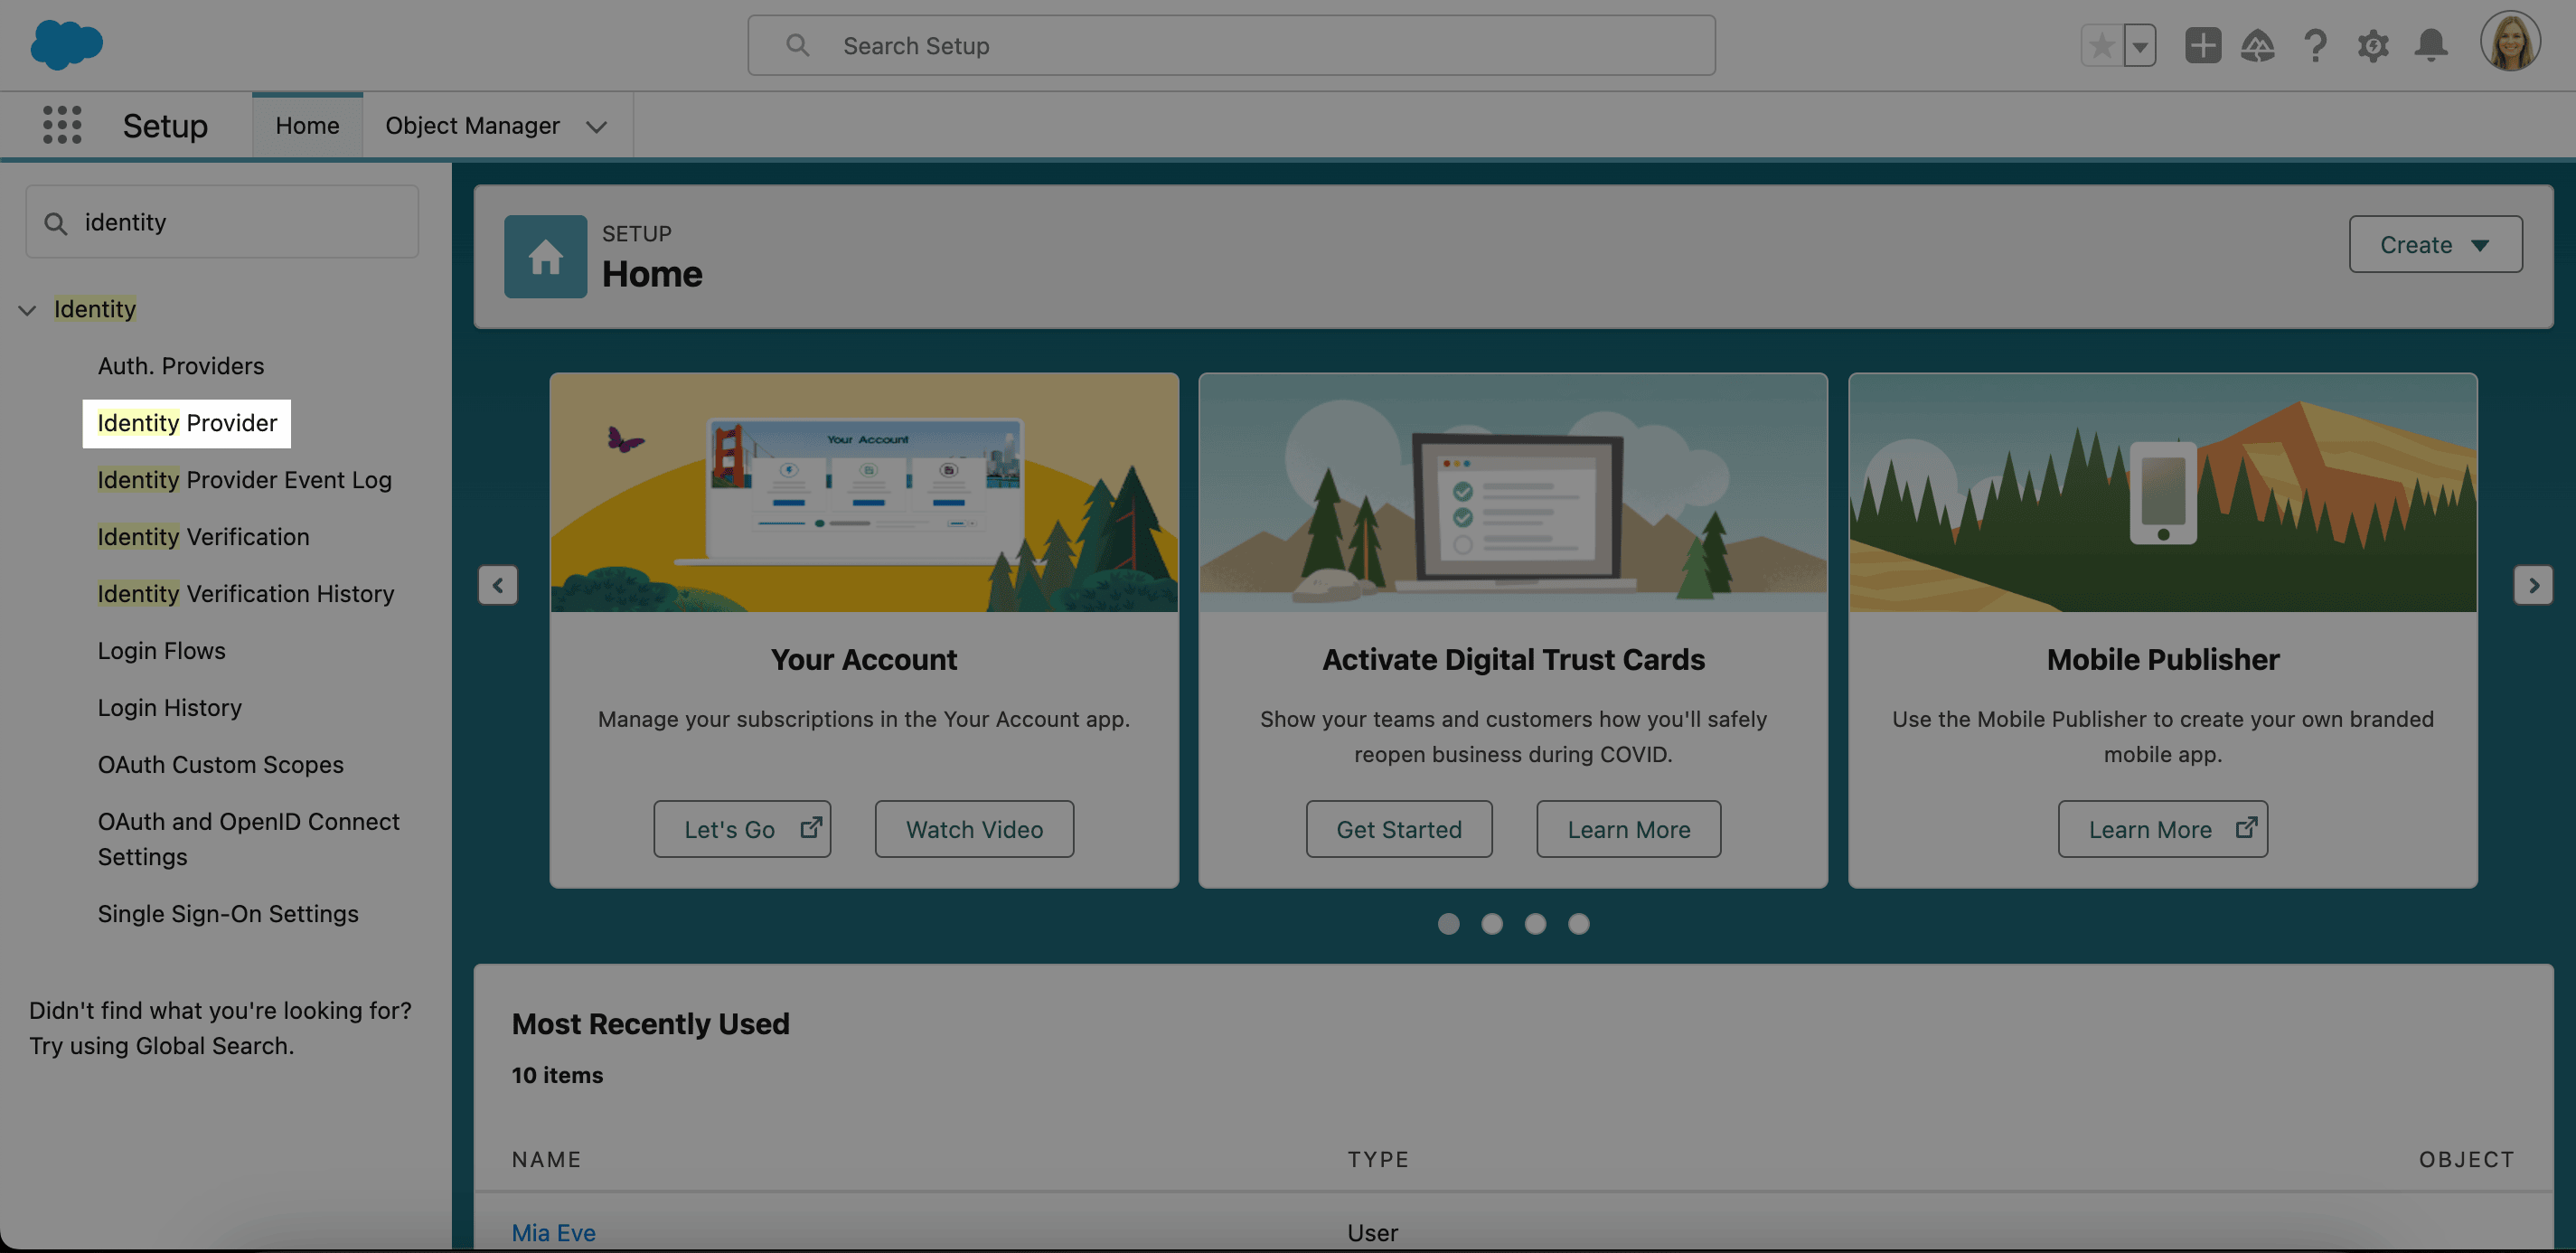
Task: Expand the Object Manager tab chevron
Action: [x=597, y=127]
